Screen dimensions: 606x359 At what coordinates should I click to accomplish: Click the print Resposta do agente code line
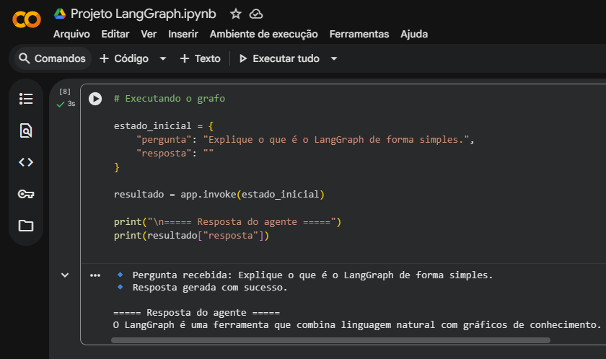pyautogui.click(x=228, y=222)
